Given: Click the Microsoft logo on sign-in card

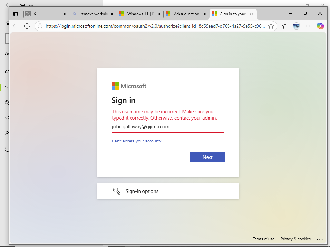Looking at the screenshot, I should point(129,86).
